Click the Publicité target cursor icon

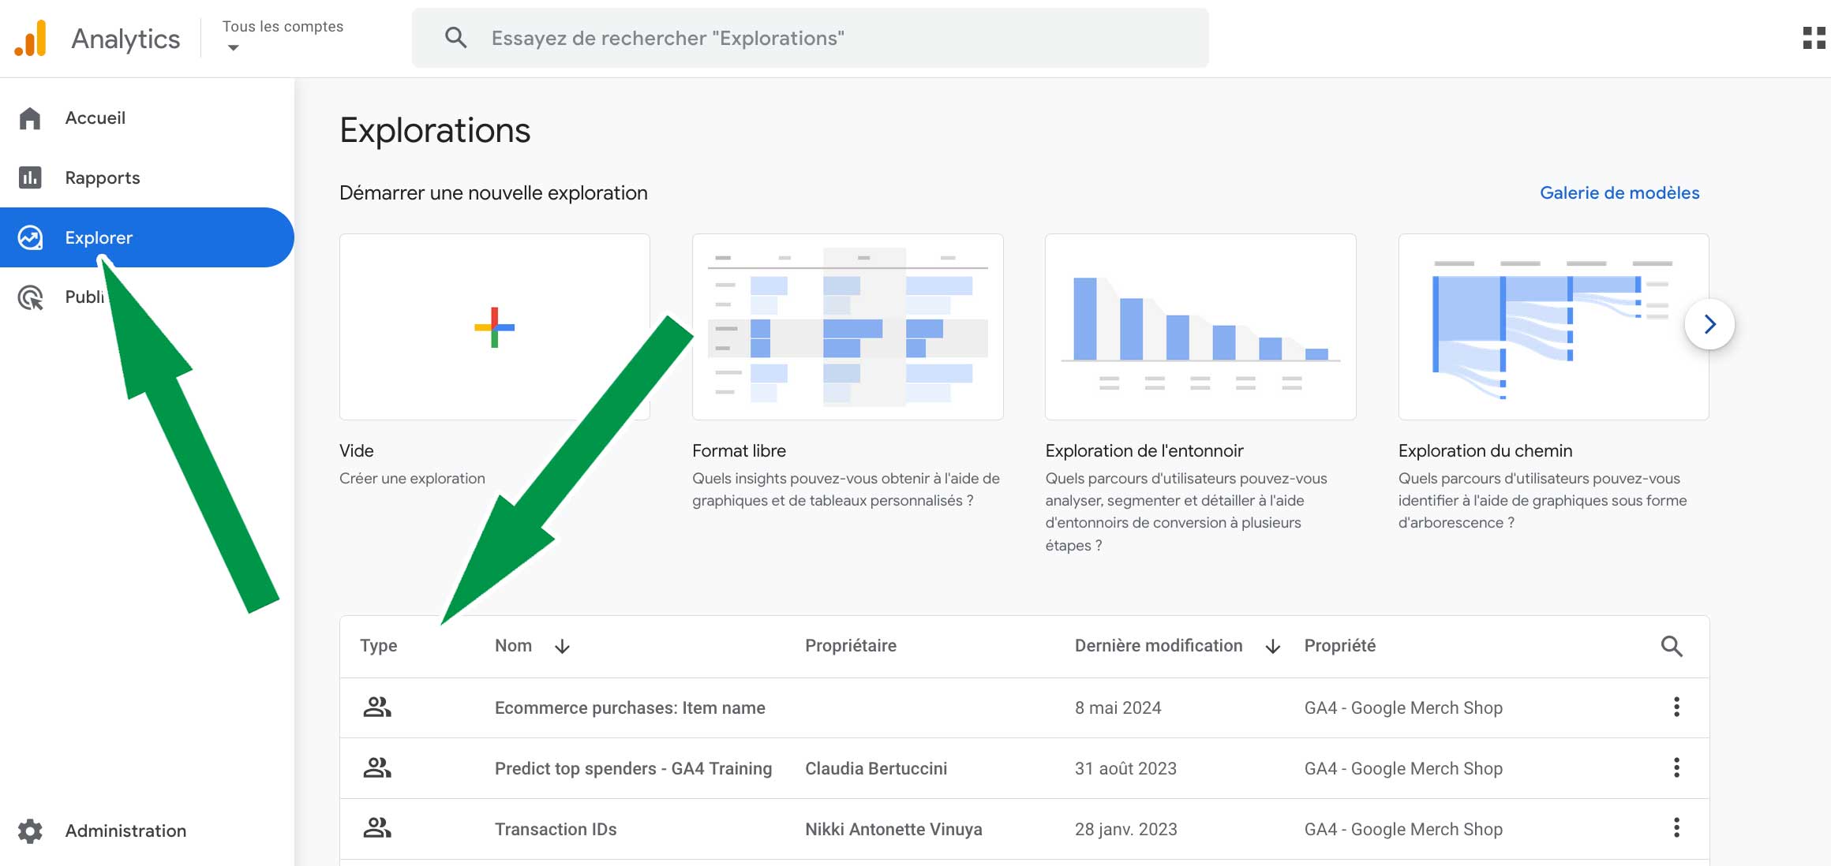(30, 297)
